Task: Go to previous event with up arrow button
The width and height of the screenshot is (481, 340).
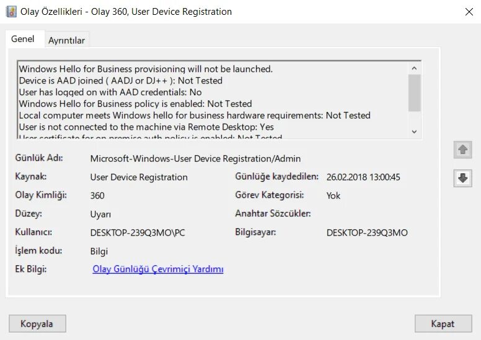Action: (462, 149)
